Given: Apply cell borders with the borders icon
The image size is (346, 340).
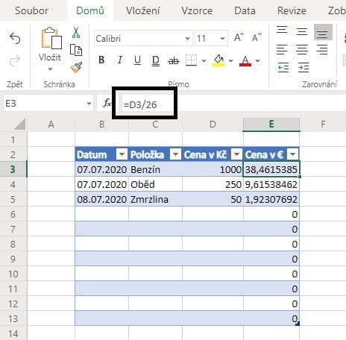Looking at the screenshot, I should pos(191,60).
